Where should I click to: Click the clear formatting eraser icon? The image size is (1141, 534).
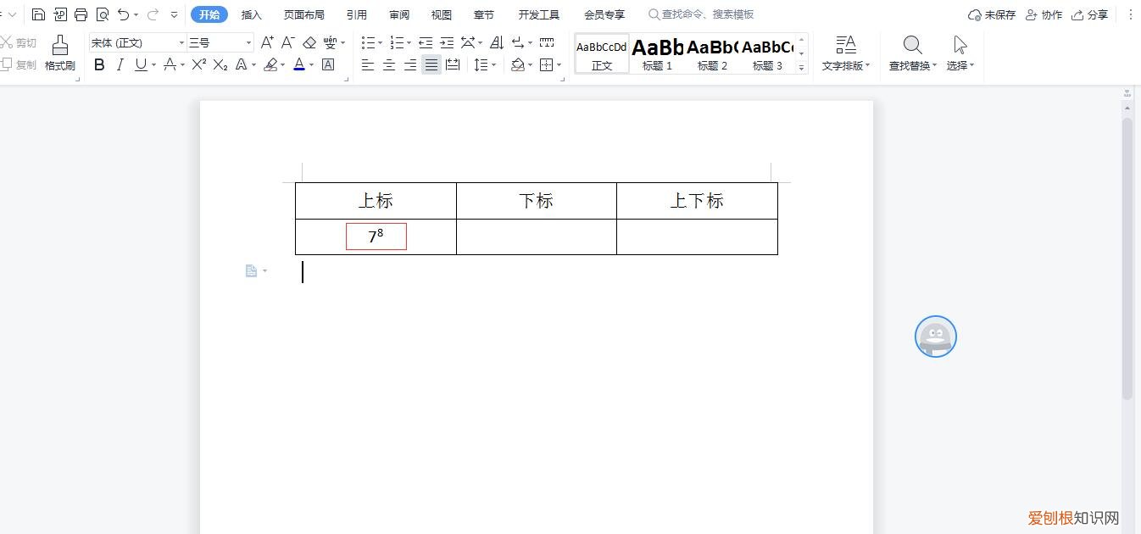tap(309, 42)
